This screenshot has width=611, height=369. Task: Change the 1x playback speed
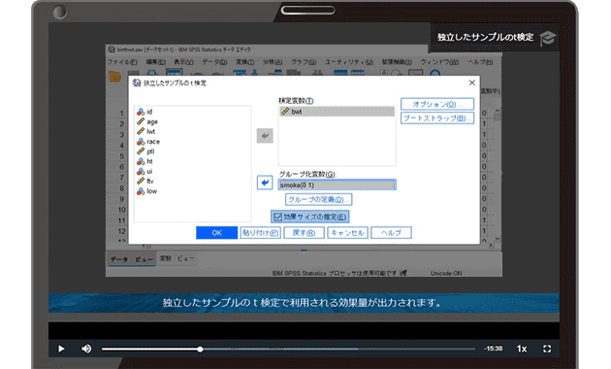click(x=522, y=349)
